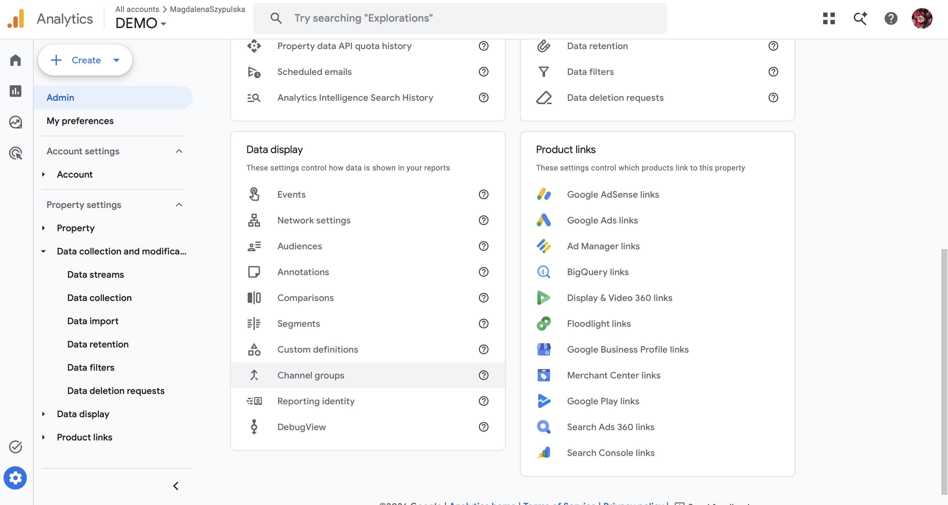948x505 pixels.
Task: Expand the Property tree item
Action: point(43,228)
